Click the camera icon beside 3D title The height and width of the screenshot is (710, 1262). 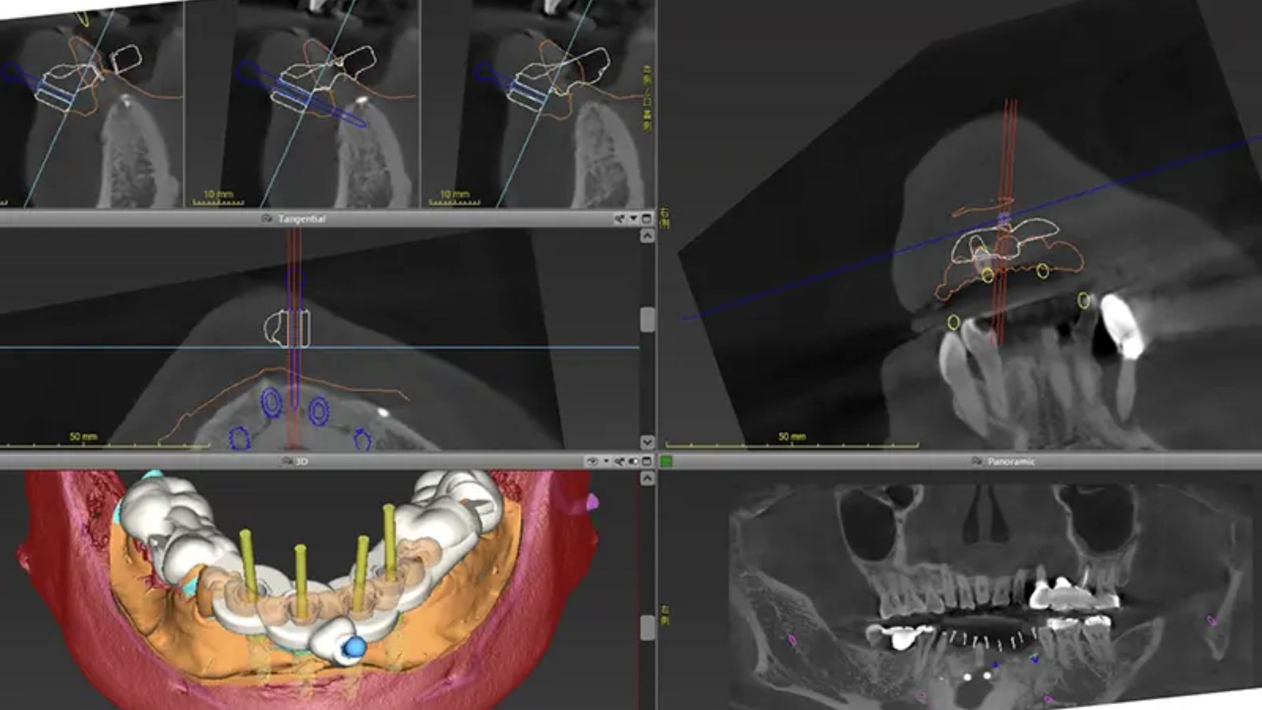(287, 461)
